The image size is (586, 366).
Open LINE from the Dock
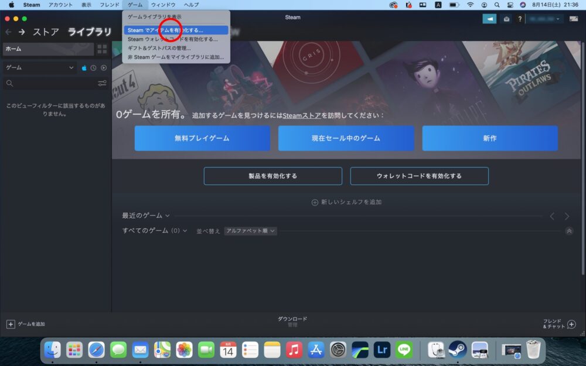point(404,350)
